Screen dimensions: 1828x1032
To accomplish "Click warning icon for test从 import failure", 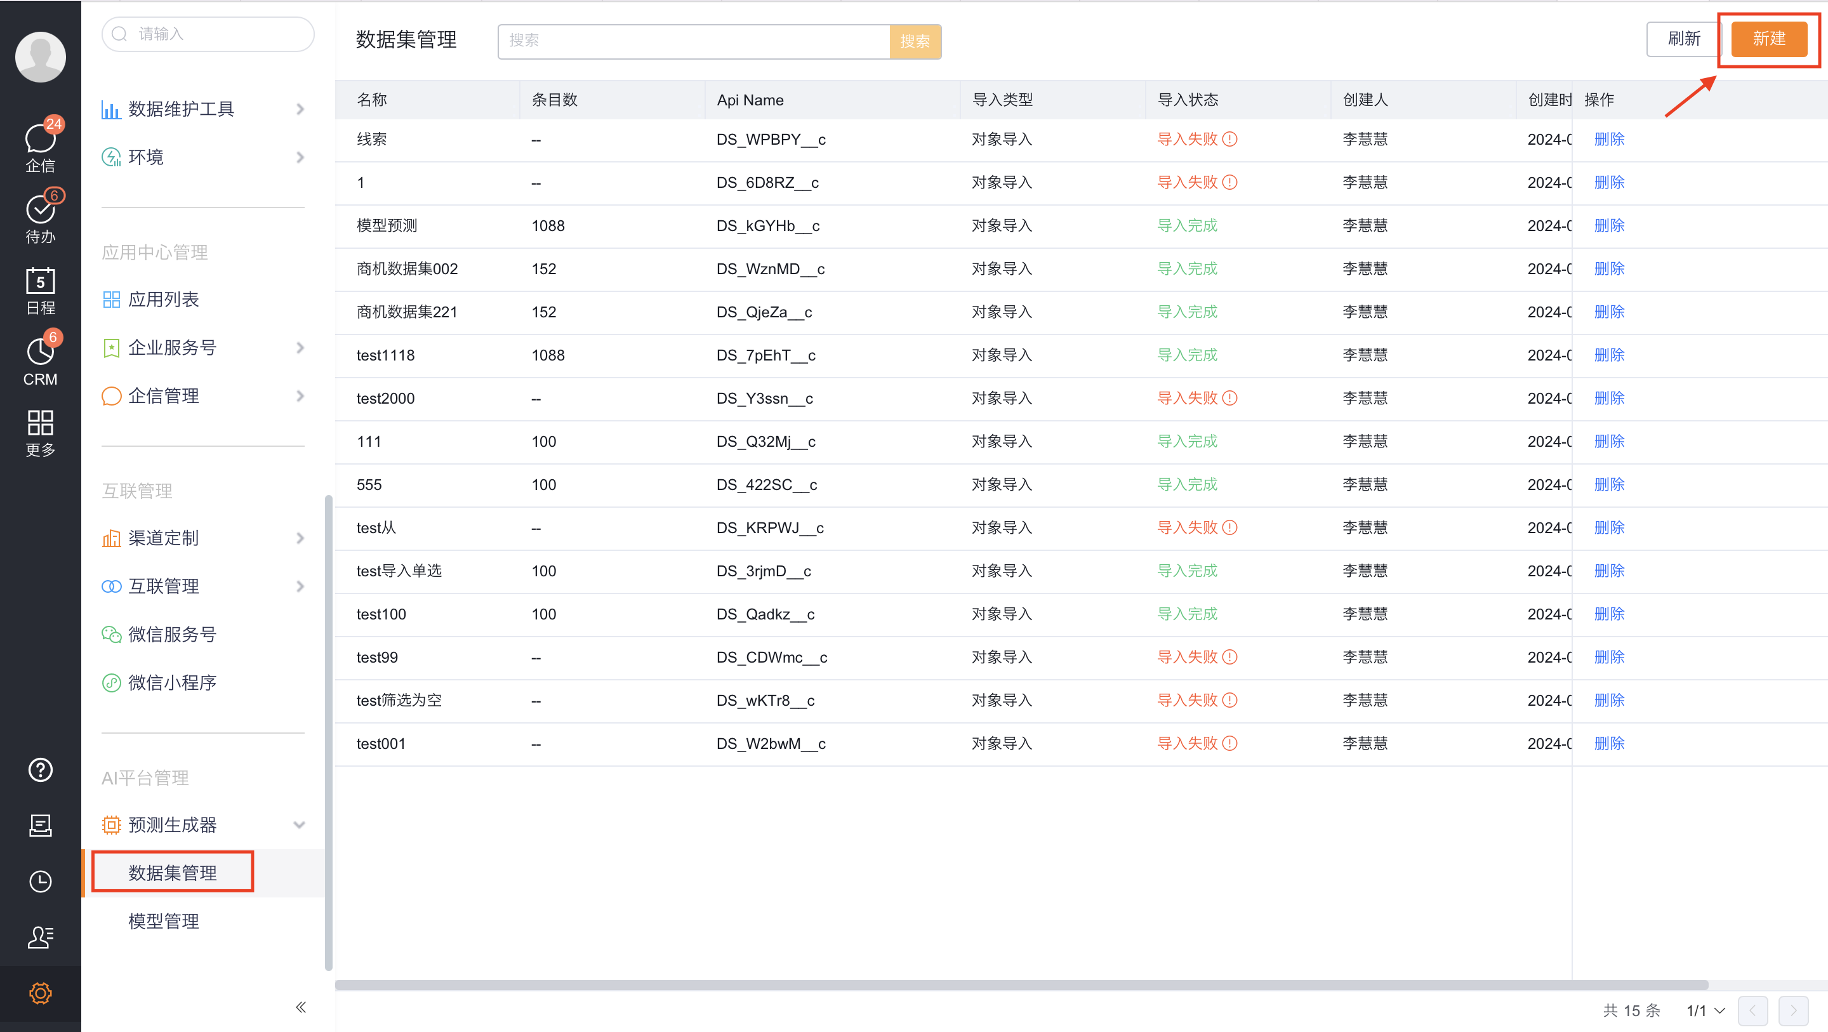I will [x=1231, y=527].
